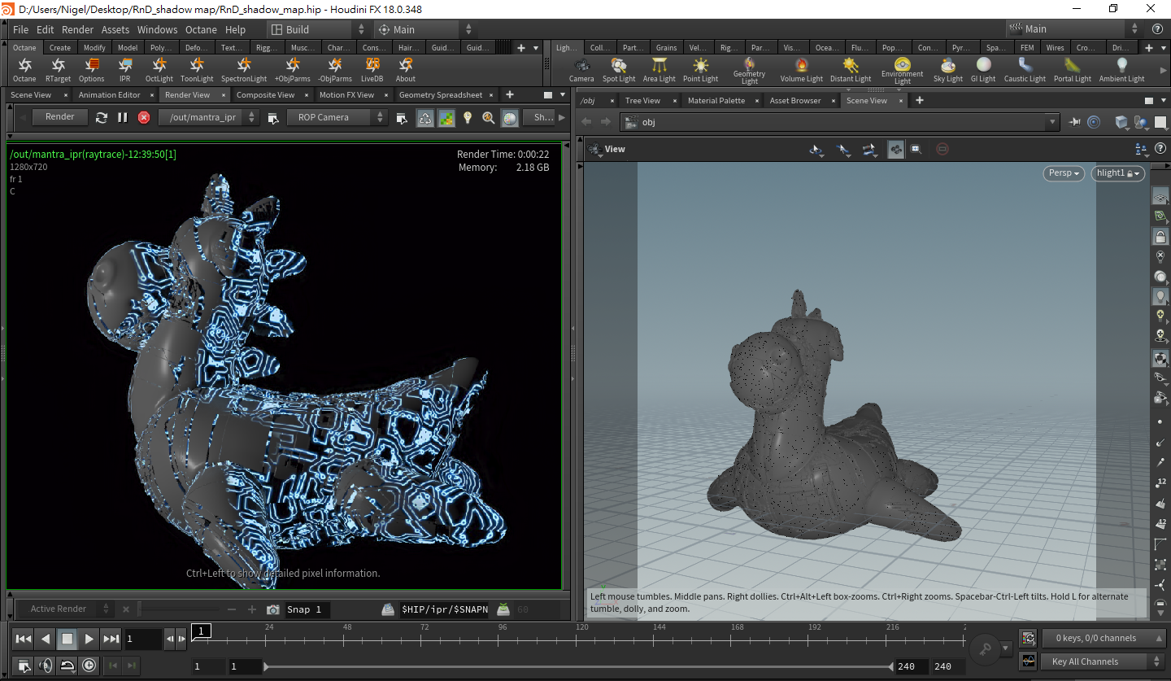
Task: Select the Spot Light shelf tool
Action: tap(619, 69)
